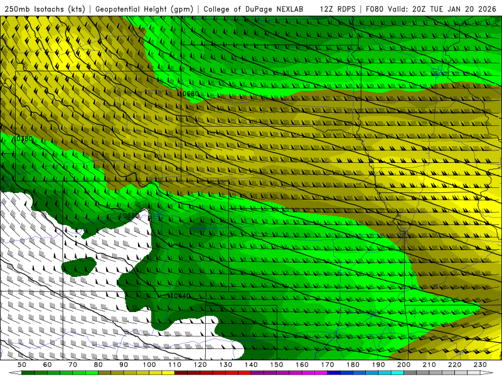
Task: Click the 'Geopotential Height (gpm)' header text
Action: pyautogui.click(x=144, y=9)
